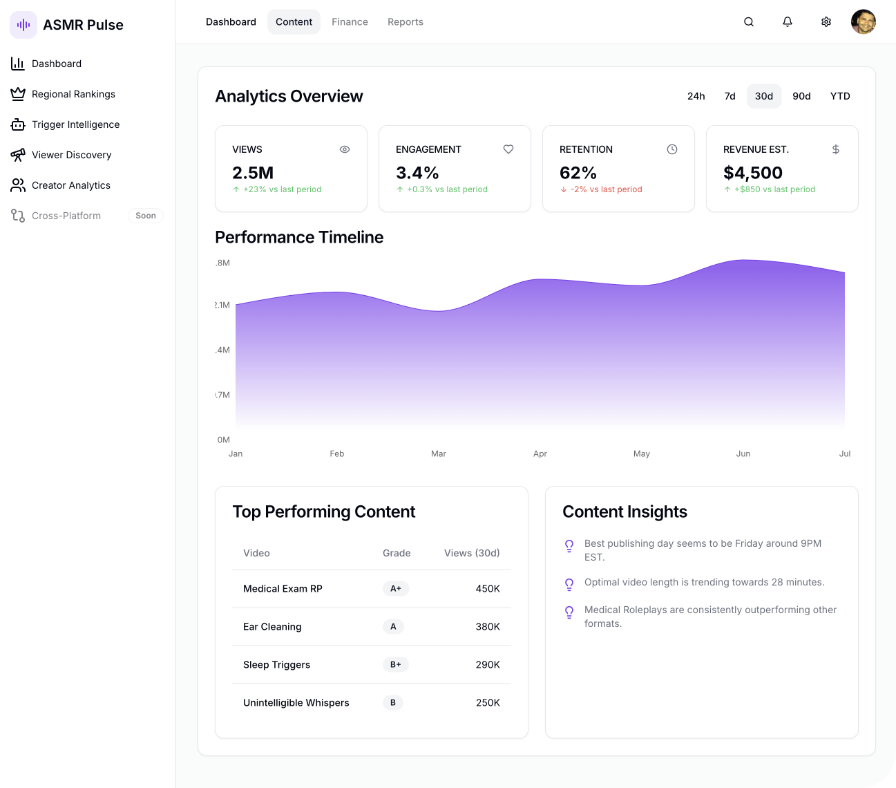Click the heart icon on the Engagement card
Viewport: 896px width, 788px height.
tap(508, 149)
